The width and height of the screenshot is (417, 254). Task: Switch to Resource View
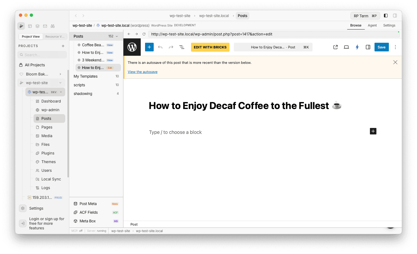55,36
